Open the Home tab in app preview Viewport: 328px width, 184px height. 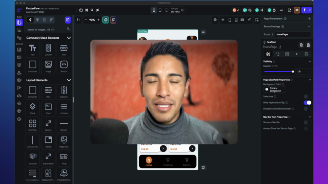pos(149,162)
